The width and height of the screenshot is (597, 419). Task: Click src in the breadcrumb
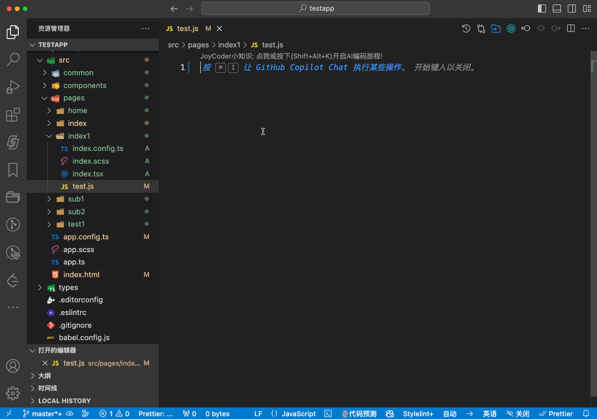[173, 45]
